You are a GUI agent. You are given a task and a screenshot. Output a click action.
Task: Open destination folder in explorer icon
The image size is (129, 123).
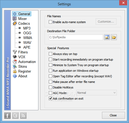pyautogui.click(x=114, y=37)
